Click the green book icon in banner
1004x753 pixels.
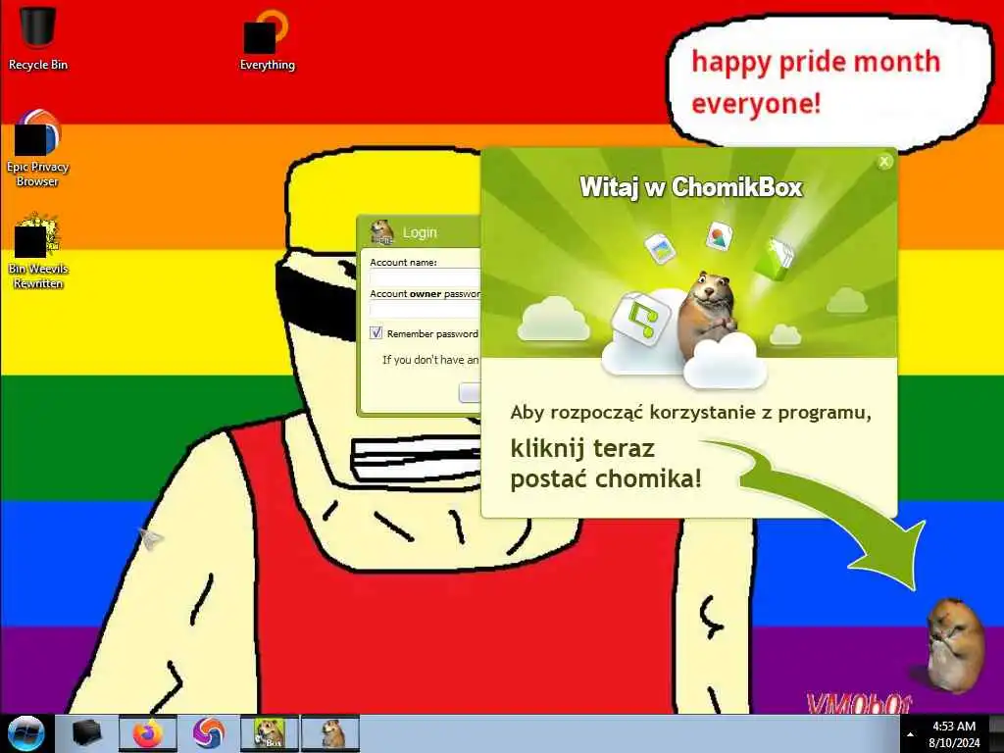tap(776, 258)
